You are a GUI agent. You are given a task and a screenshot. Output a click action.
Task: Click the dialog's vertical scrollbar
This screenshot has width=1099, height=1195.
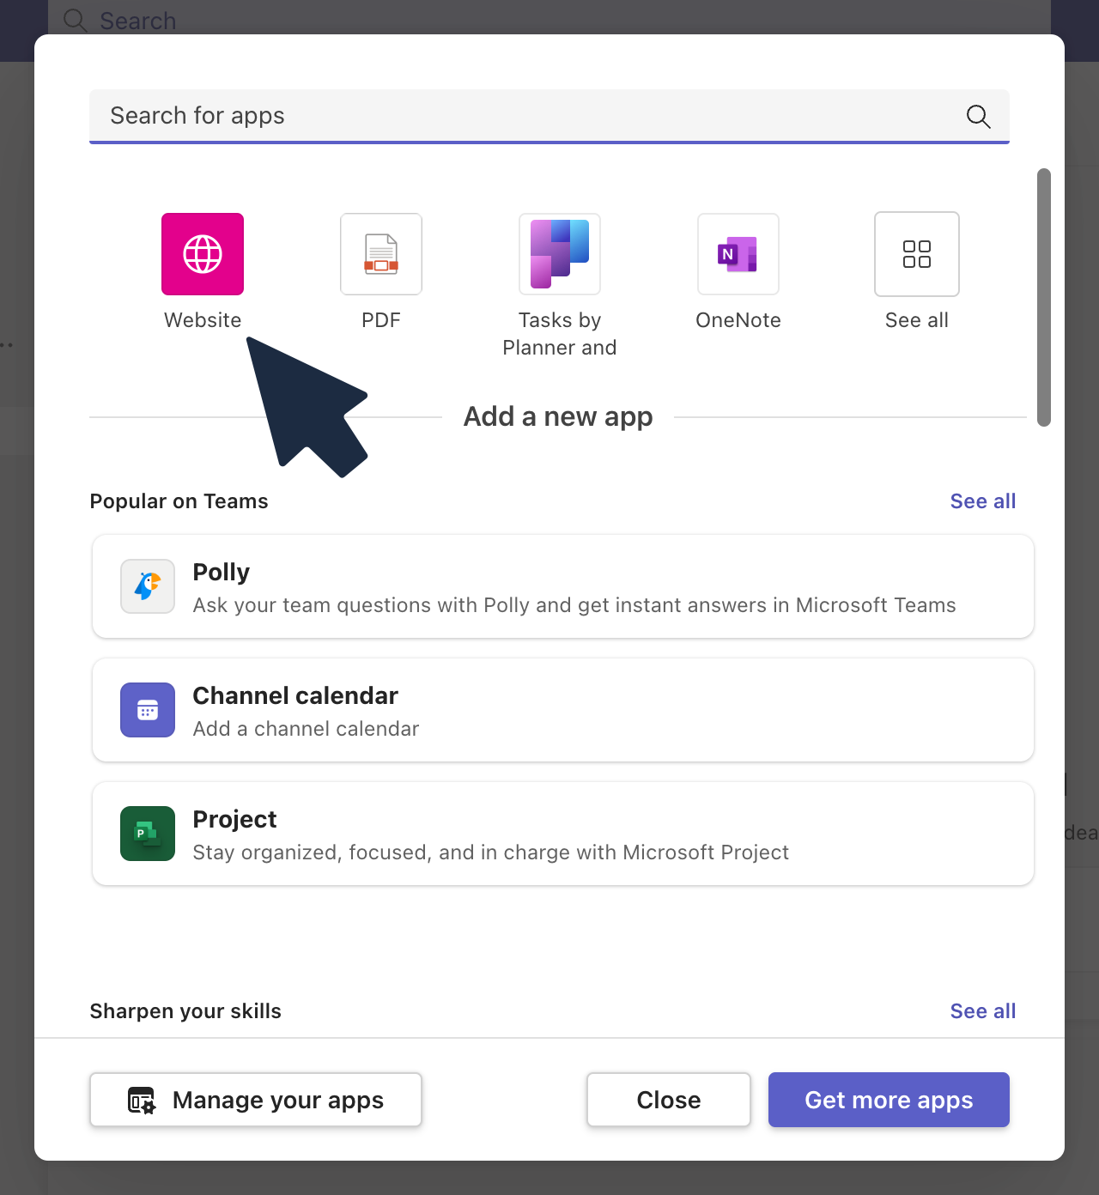(1044, 297)
